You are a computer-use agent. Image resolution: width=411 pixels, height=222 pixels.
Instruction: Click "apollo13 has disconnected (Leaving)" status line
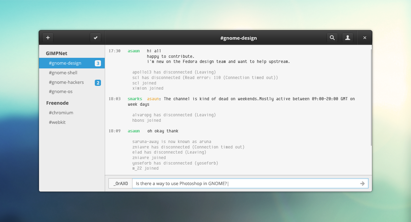[174, 72]
